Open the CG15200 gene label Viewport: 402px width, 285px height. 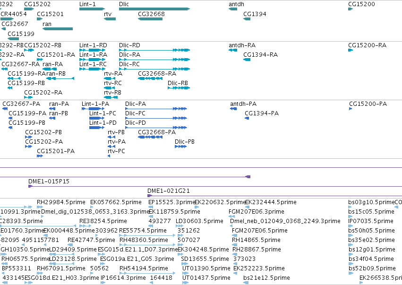361,4
